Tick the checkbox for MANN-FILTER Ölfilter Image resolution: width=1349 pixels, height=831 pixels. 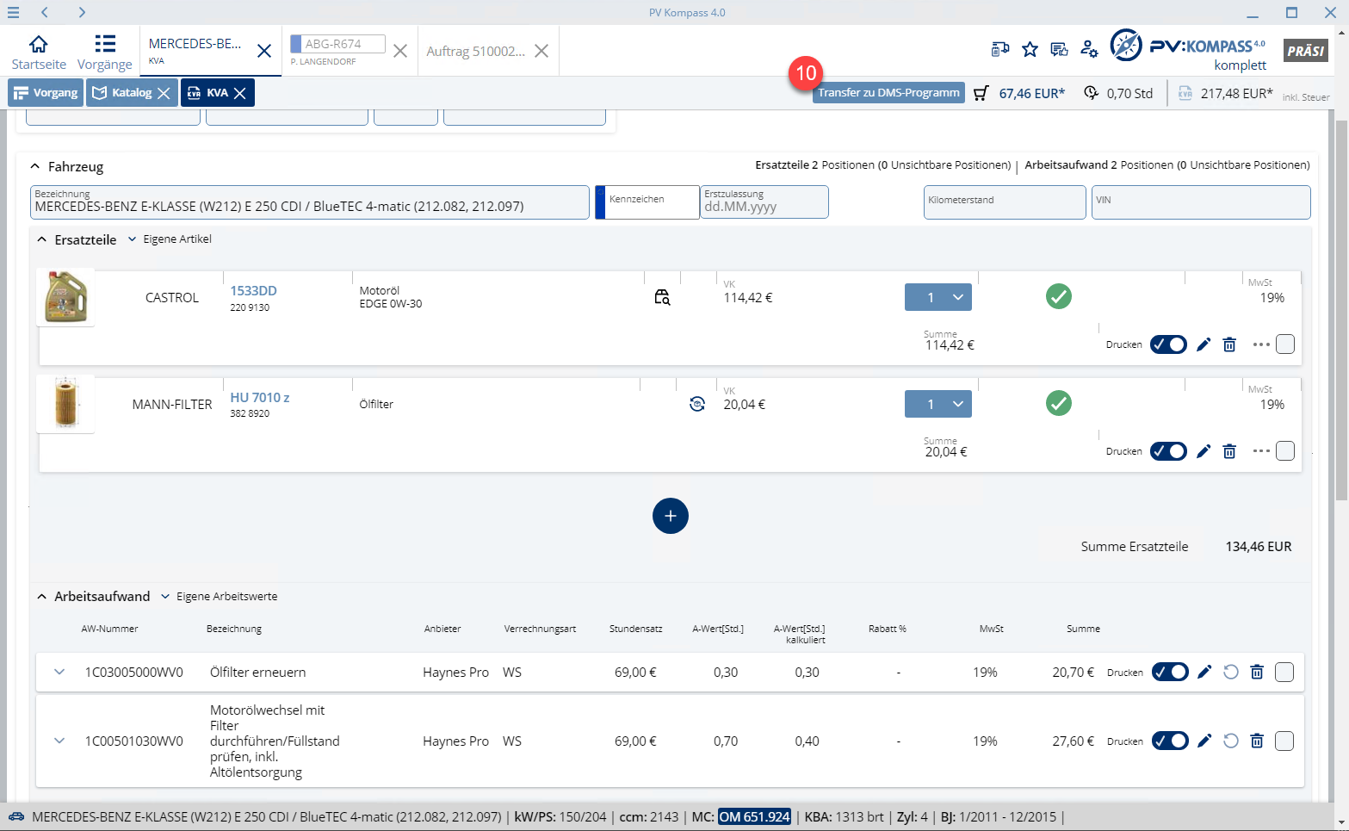pos(1285,451)
